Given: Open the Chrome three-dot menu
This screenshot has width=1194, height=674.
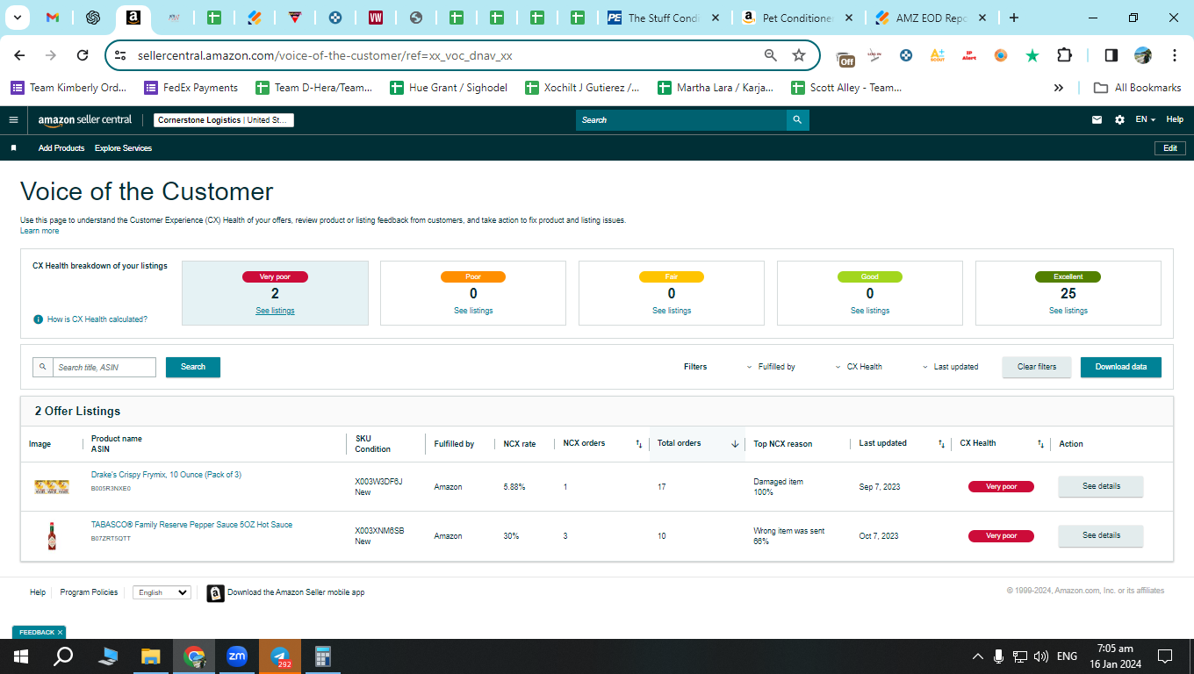Looking at the screenshot, I should 1175,55.
